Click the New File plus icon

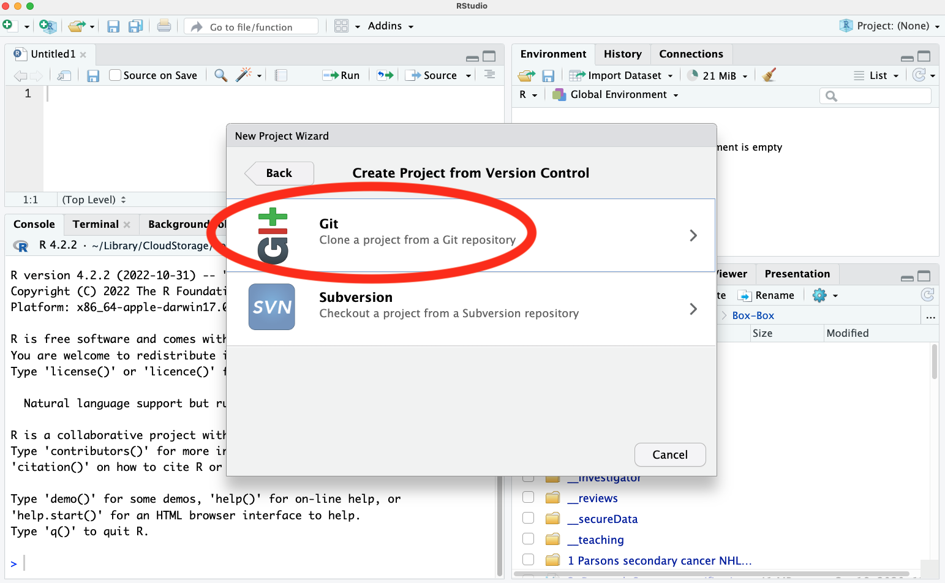tap(7, 25)
